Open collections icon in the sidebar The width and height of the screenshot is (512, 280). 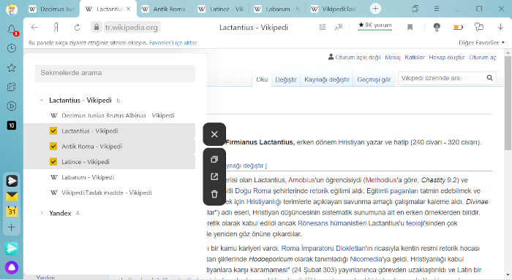click(x=12, y=87)
